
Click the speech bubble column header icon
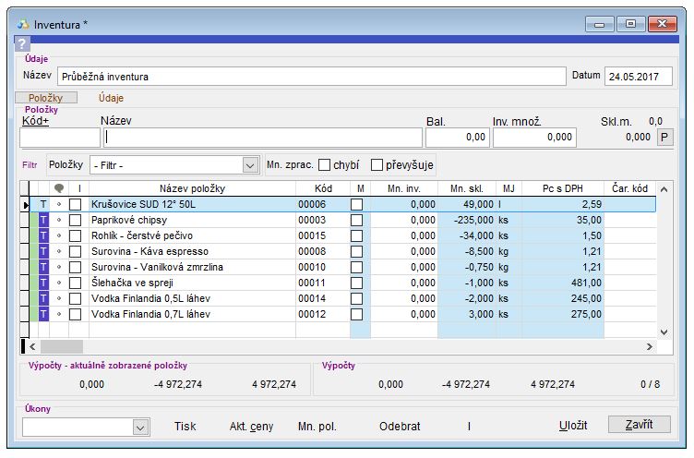[60, 188]
